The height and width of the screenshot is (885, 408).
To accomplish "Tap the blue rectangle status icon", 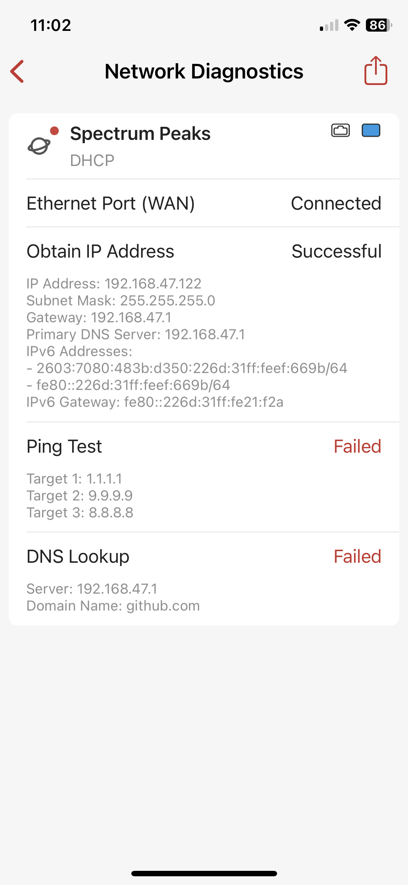I will pos(371,130).
